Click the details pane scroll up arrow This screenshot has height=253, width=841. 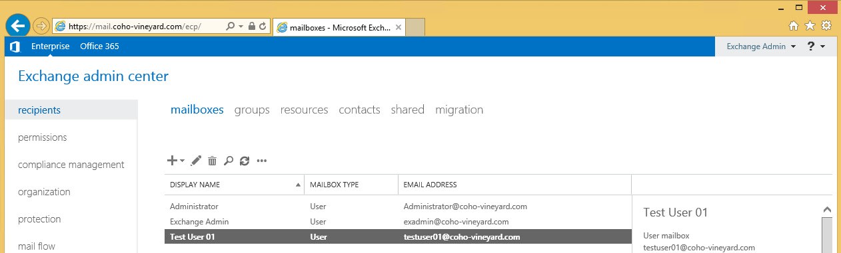point(827,209)
